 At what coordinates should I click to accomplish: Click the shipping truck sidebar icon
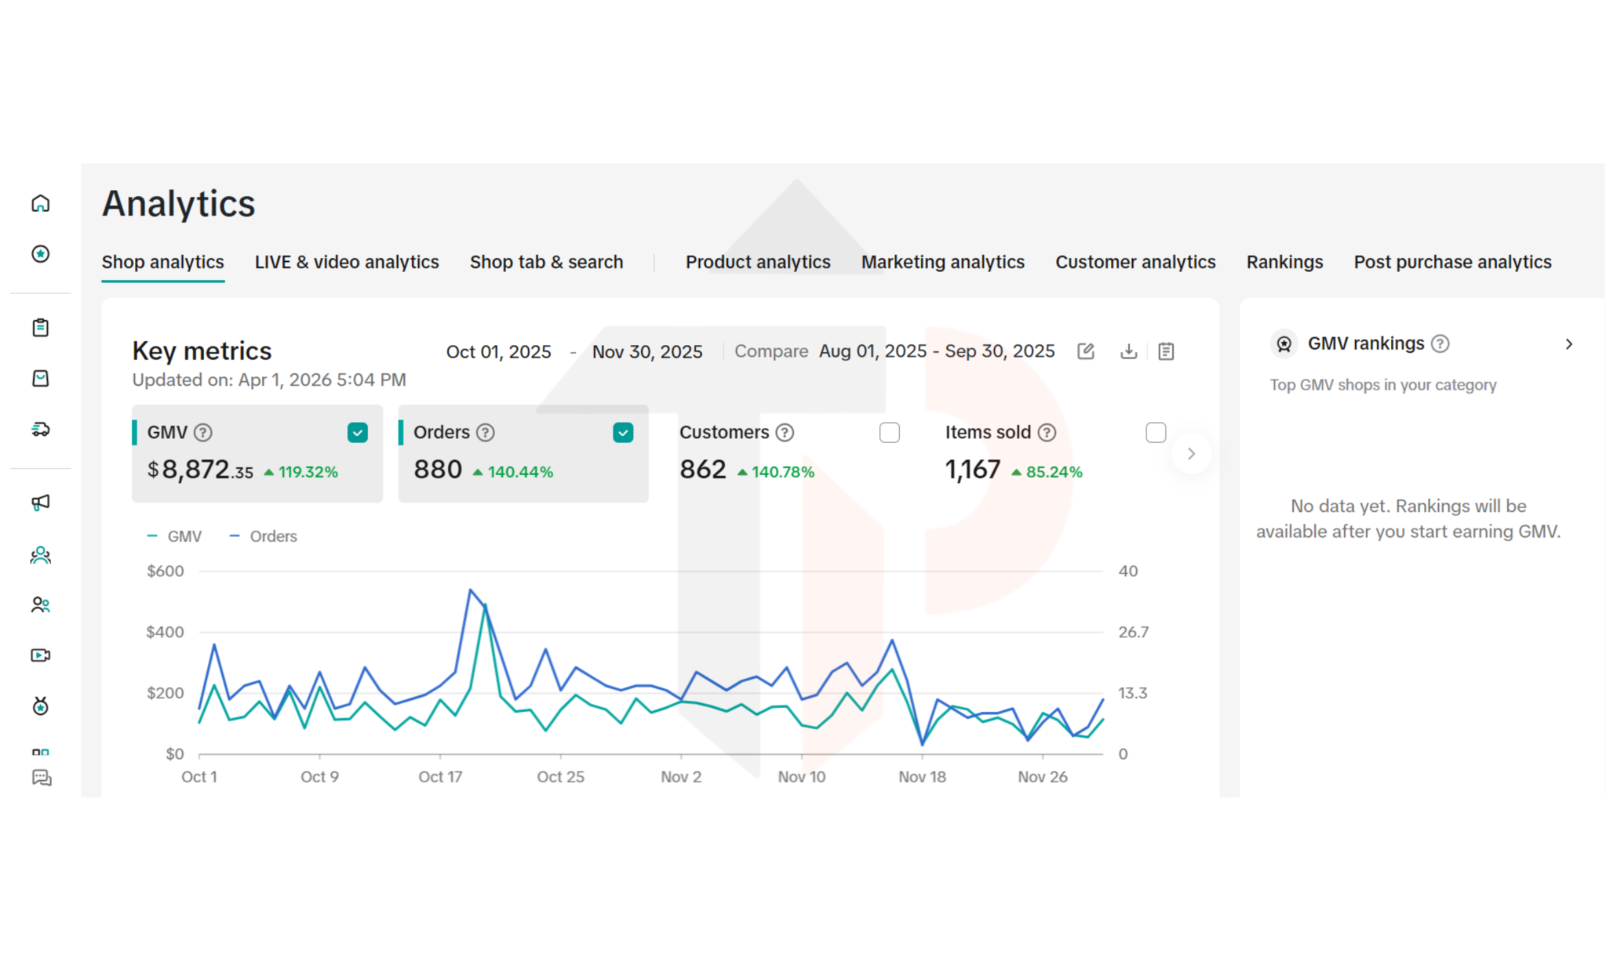(x=40, y=430)
